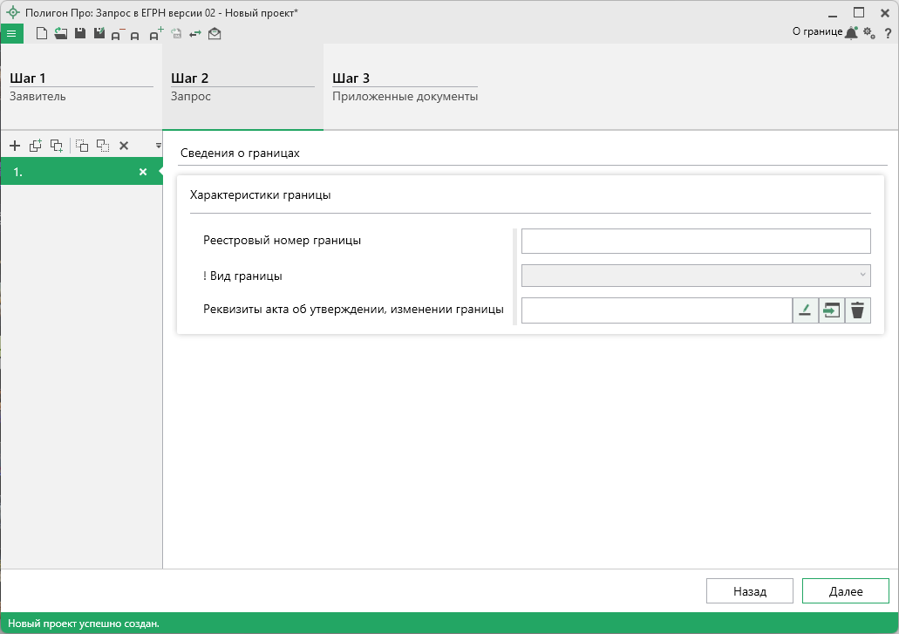The width and height of the screenshot is (899, 634).
Task: Open the green hamburger main menu
Action: click(11, 33)
